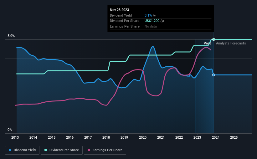Click the 2023 x-axis label
257x159 pixels.
coord(197,137)
